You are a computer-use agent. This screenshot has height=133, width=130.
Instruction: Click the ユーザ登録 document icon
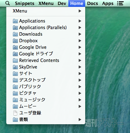pyautogui.click(x=15, y=113)
